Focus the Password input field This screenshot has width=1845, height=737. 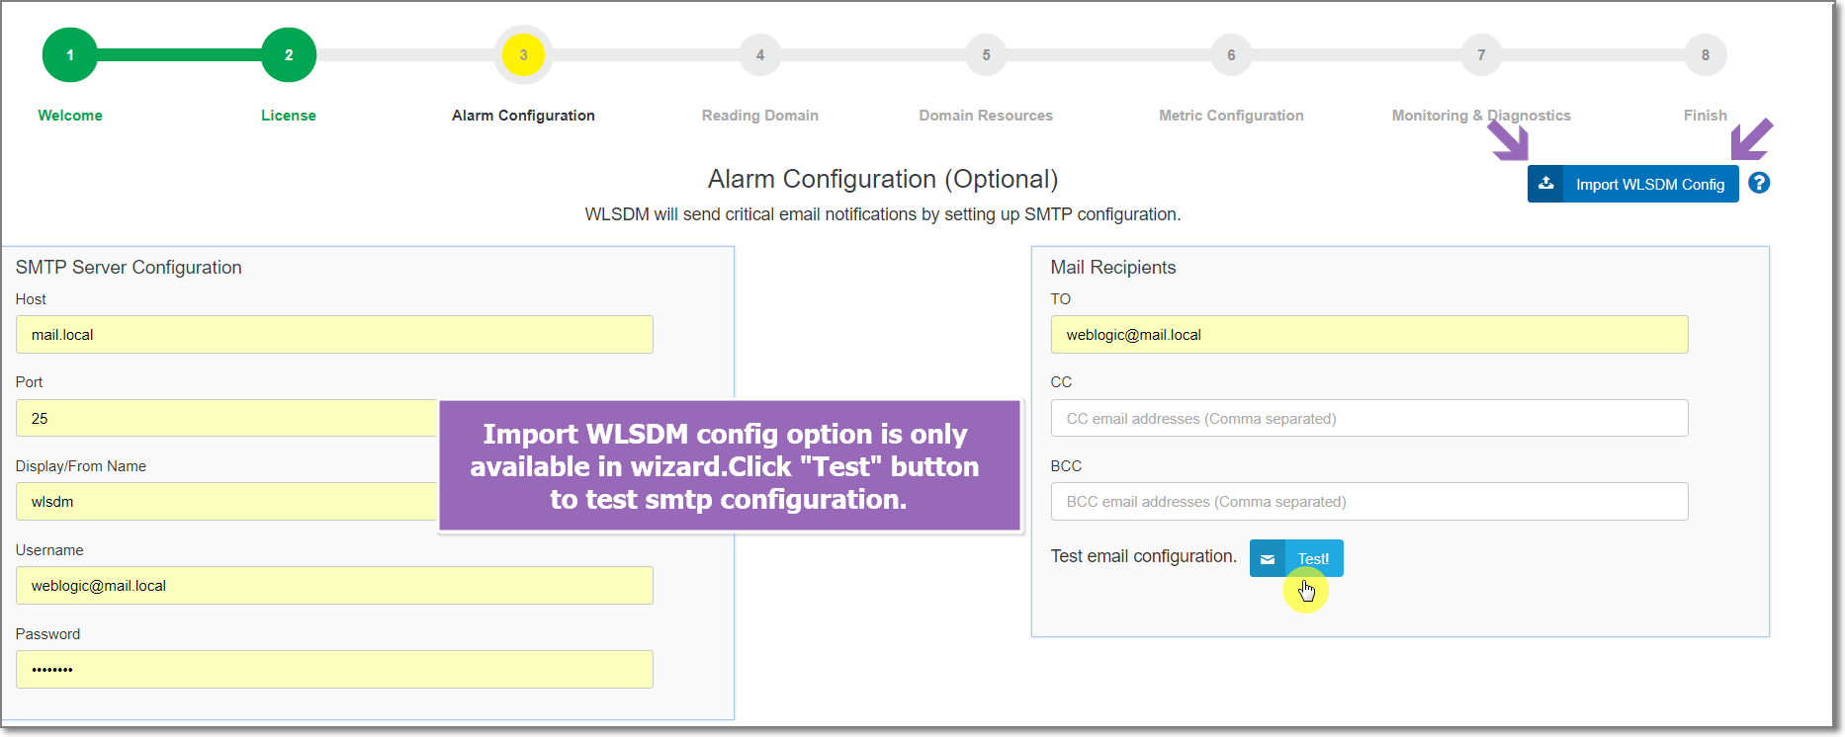334,669
